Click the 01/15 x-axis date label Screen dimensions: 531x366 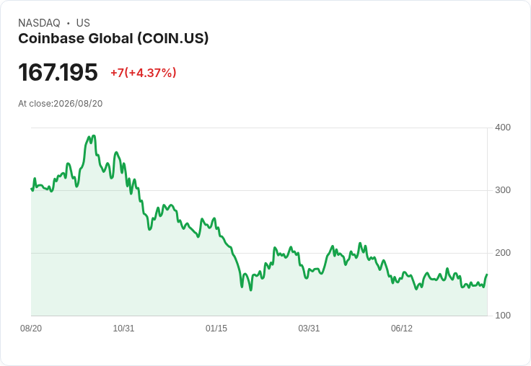pos(216,328)
